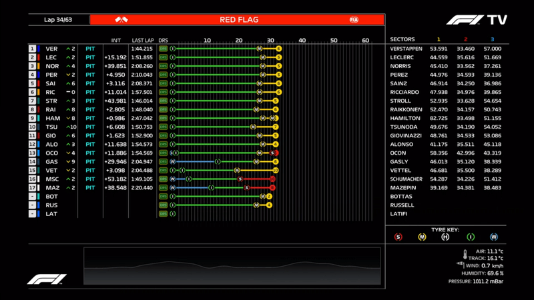Screen dimensions: 534x300
Task: Click the positions lost arrow for GAS
Action: [x=68, y=162]
